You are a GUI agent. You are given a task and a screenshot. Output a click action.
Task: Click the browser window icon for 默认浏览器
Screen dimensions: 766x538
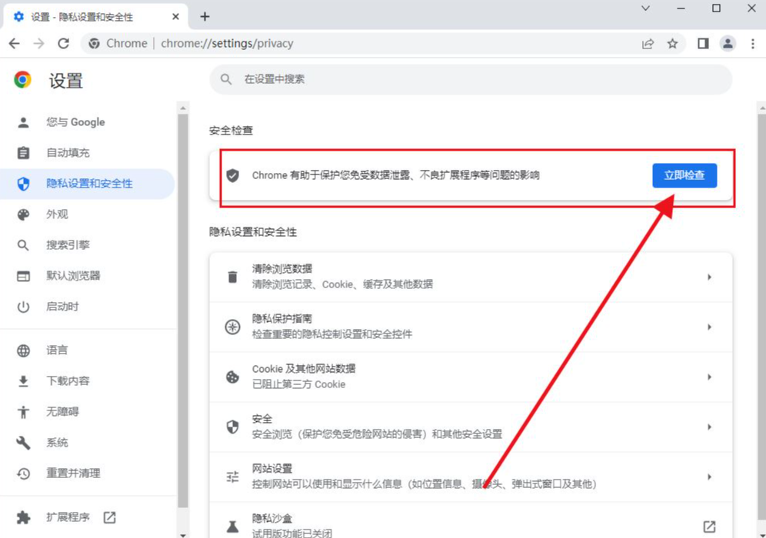[x=23, y=276]
